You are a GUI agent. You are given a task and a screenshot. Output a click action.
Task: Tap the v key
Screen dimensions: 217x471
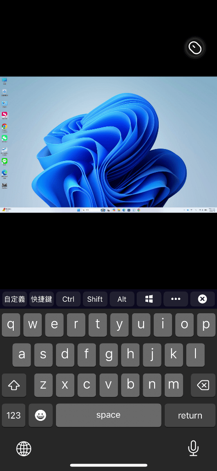[108, 385]
